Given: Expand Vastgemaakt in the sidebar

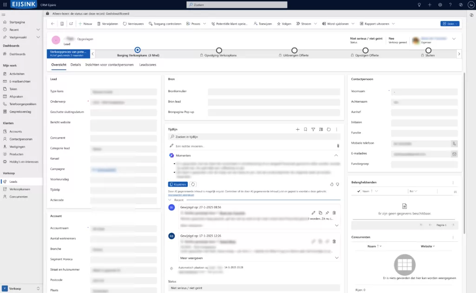Looking at the screenshot, I should click(38, 37).
